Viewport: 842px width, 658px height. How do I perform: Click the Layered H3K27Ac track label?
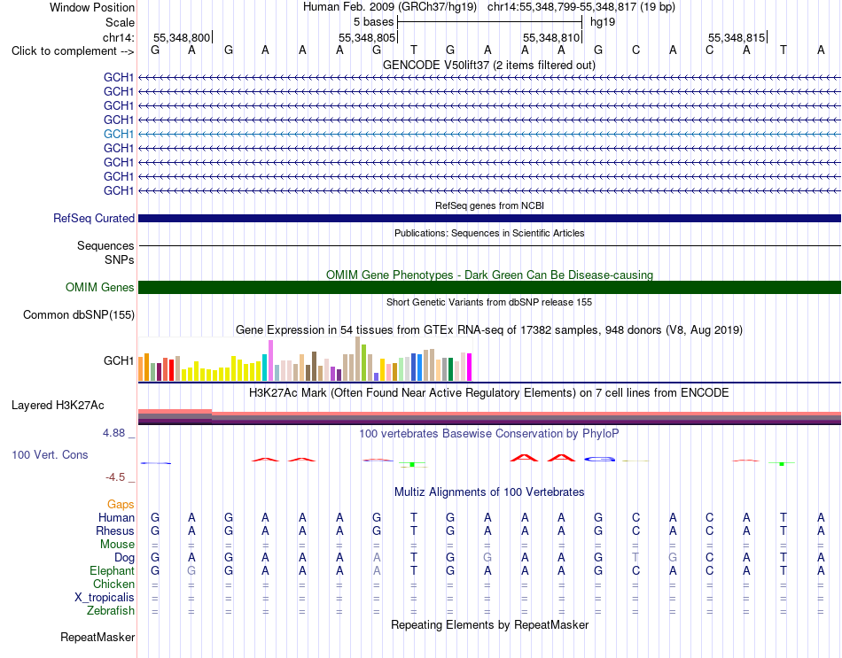point(58,406)
